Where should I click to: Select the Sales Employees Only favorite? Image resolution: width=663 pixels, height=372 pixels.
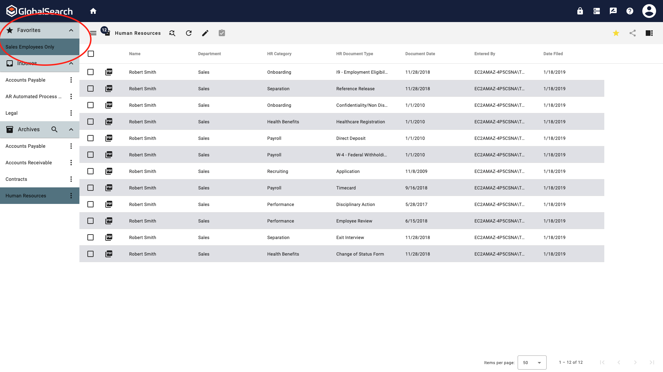[30, 46]
